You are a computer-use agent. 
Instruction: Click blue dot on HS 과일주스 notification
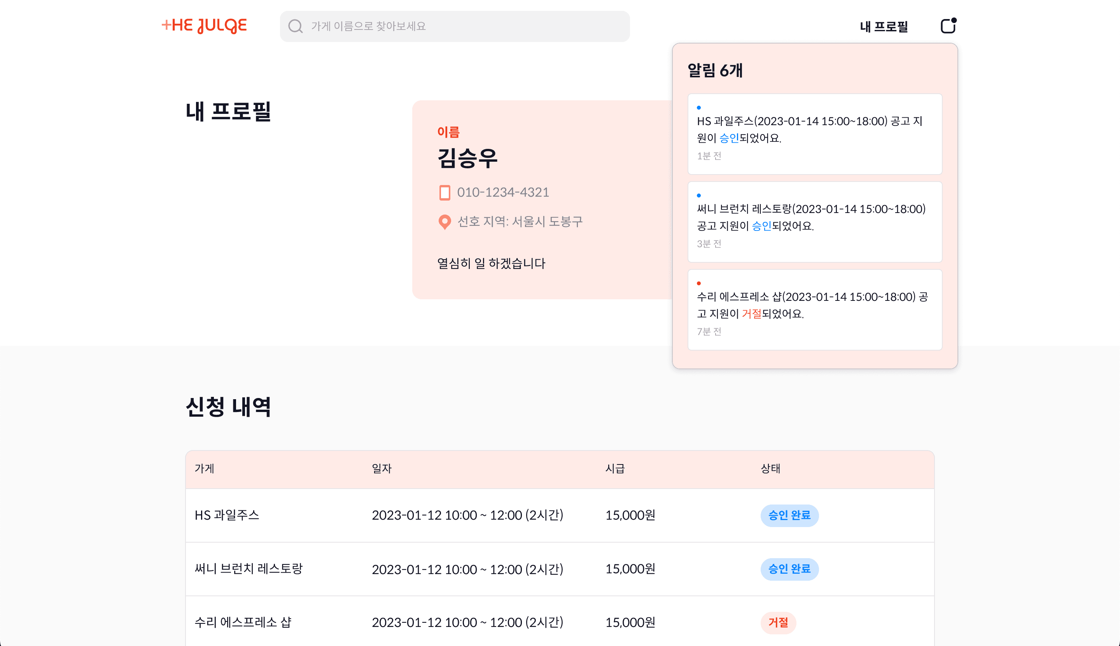pos(699,108)
